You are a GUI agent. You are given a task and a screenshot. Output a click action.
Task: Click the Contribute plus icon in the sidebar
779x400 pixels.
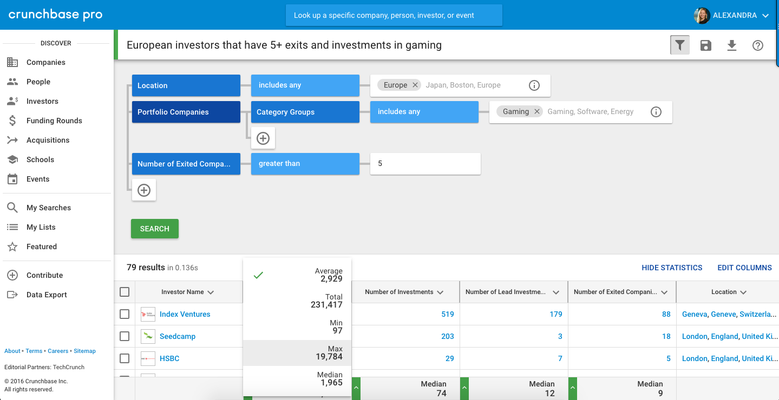pyautogui.click(x=12, y=275)
